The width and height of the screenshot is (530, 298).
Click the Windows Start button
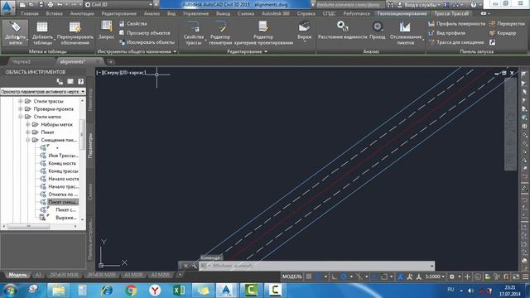[10, 291]
